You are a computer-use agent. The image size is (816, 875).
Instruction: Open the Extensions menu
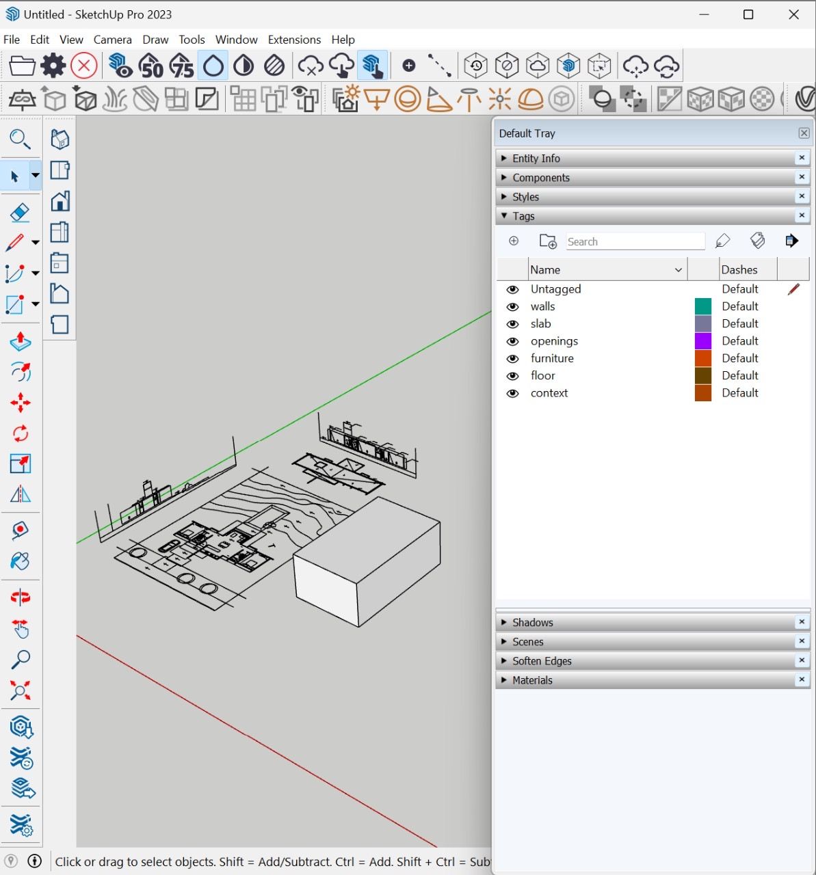(294, 40)
